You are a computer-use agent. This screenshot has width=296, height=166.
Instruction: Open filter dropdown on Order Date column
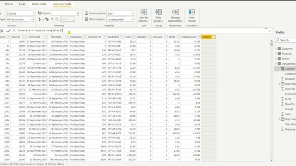(45, 37)
